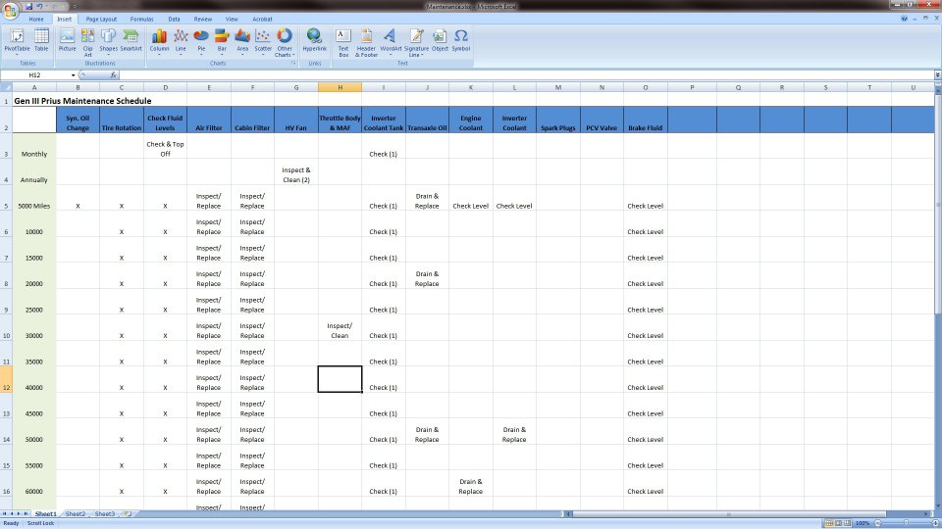The width and height of the screenshot is (942, 529).
Task: Switch to the Page Layout tab
Action: [x=101, y=20]
